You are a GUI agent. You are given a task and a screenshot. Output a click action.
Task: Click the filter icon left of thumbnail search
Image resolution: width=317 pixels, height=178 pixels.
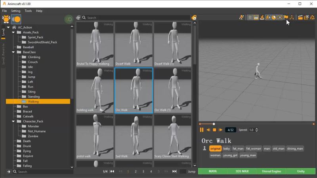coord(78,18)
